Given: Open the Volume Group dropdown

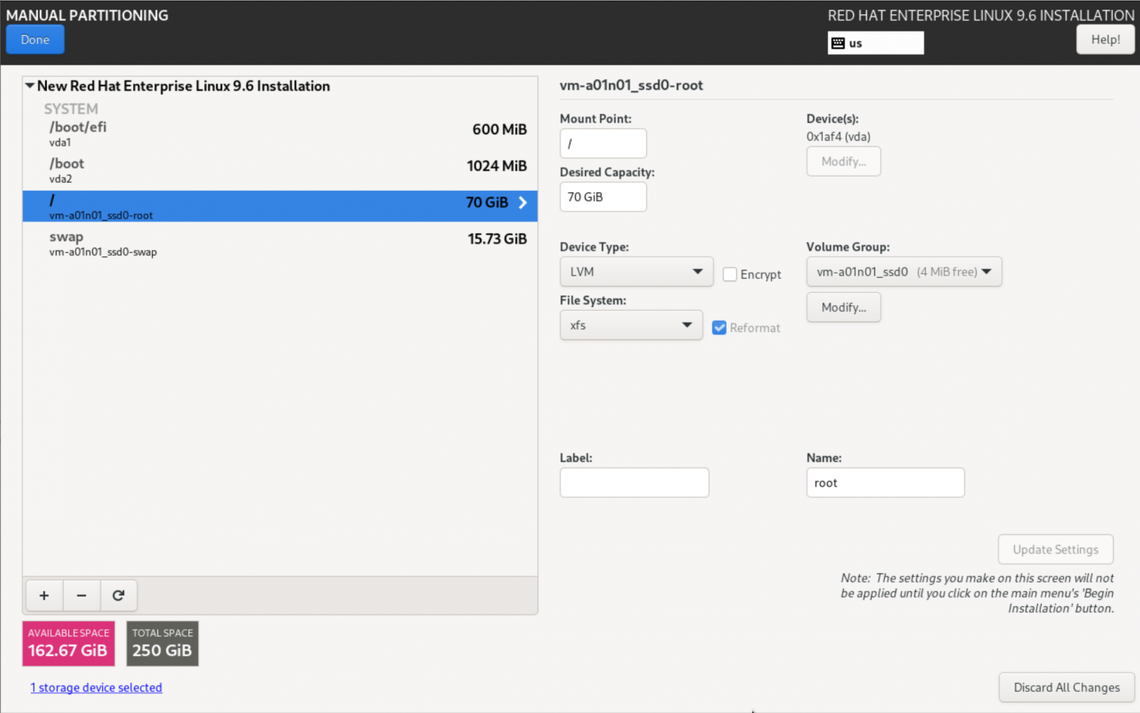Looking at the screenshot, I should coord(903,271).
